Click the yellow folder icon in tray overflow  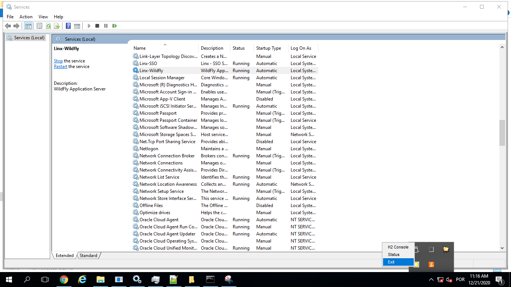[446, 249]
